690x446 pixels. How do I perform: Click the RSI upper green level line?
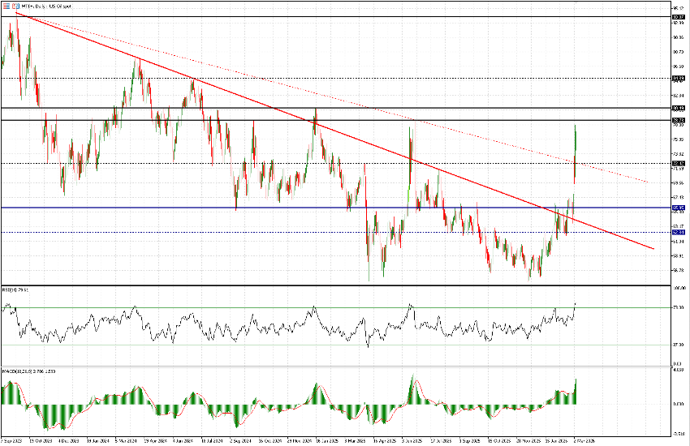click(x=325, y=308)
